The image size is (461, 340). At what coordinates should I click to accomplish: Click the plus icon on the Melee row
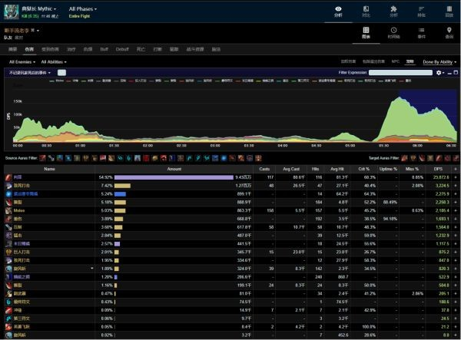pyautogui.click(x=456, y=210)
